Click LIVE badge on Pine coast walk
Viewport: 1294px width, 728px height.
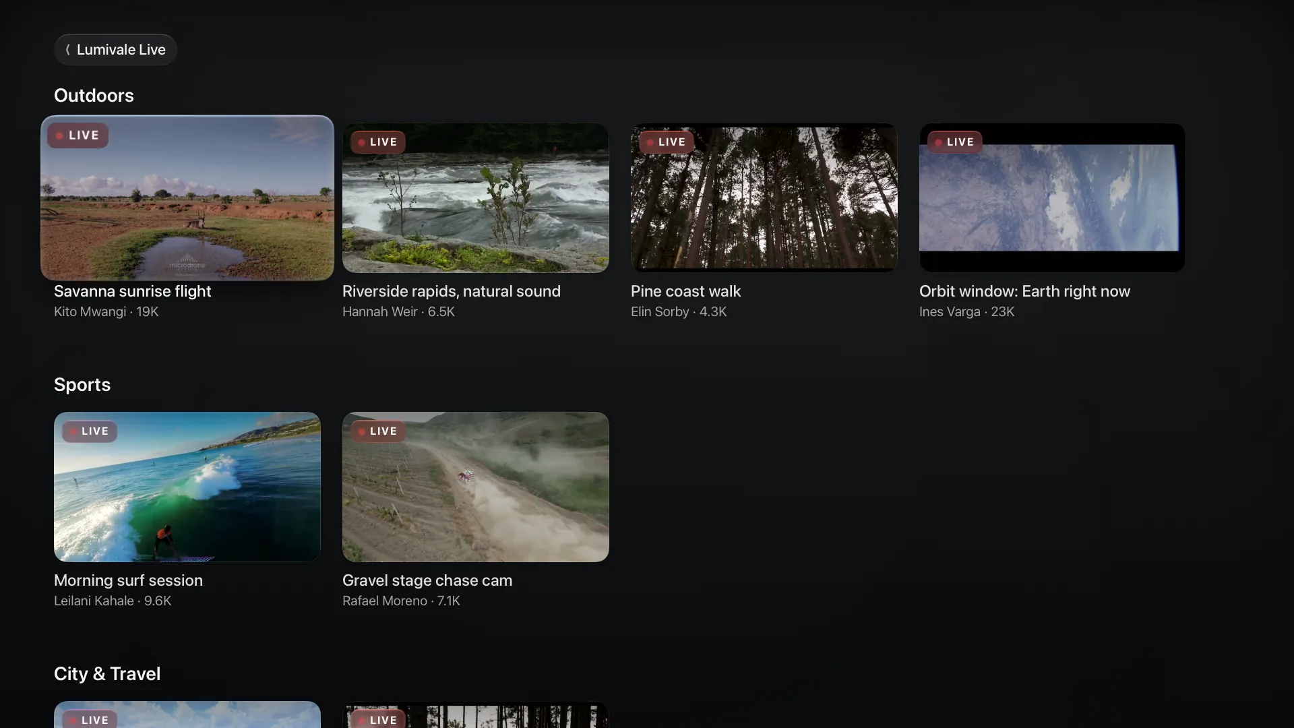click(666, 142)
